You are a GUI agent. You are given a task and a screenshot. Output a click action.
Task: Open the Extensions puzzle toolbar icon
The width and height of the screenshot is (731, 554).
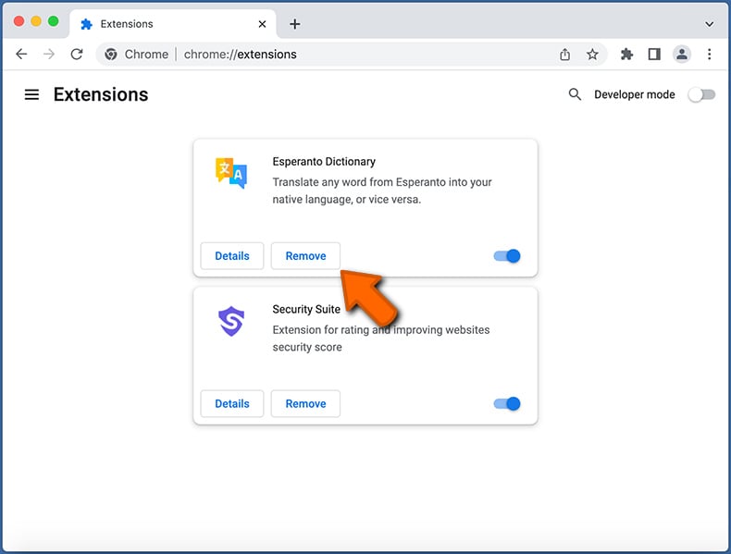click(x=626, y=54)
